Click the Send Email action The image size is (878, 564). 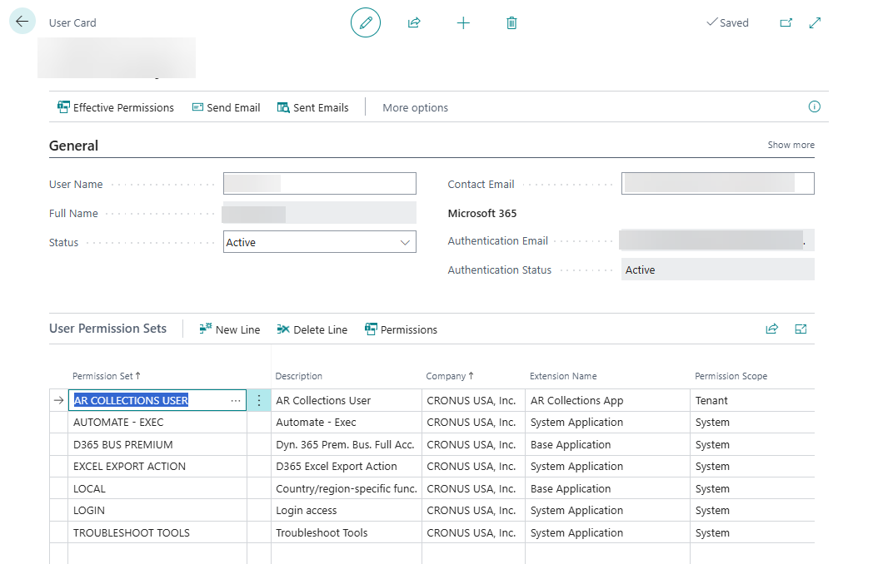point(226,107)
